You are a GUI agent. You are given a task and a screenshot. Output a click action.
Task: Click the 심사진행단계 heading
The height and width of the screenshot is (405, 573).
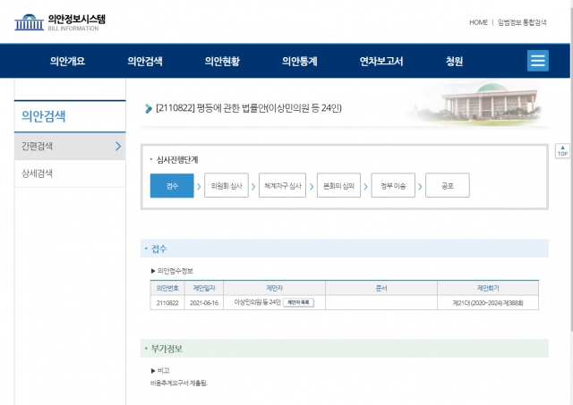177,160
